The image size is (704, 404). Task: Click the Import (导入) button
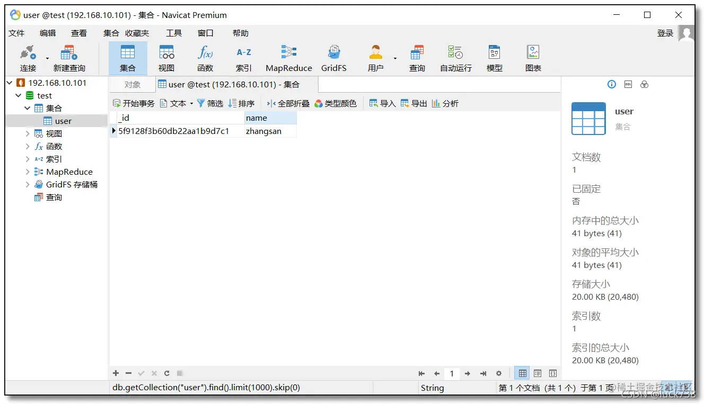click(383, 103)
